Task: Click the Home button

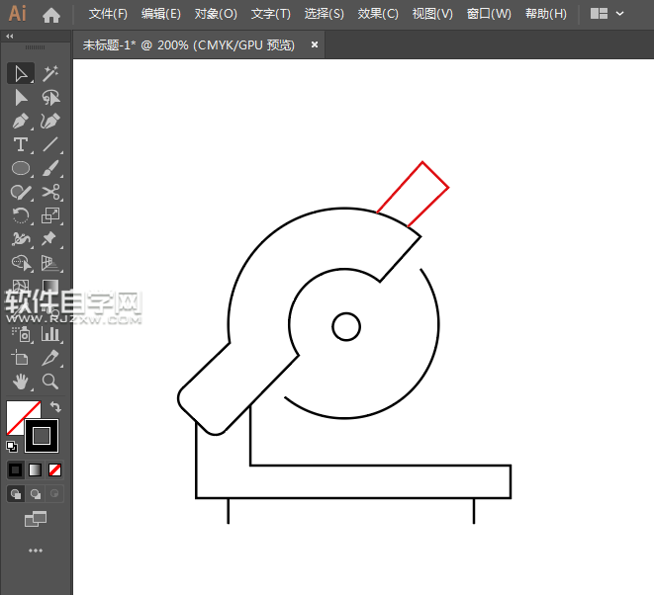Action: 51,15
